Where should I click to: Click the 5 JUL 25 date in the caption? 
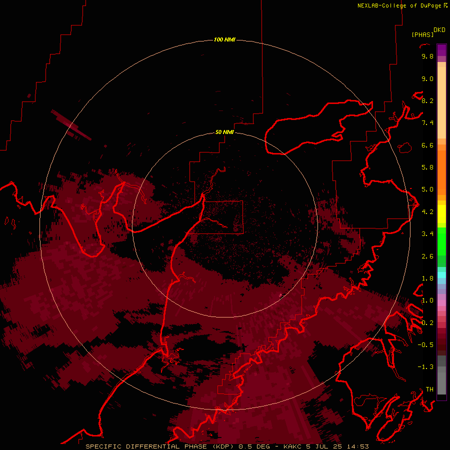[x=324, y=446]
